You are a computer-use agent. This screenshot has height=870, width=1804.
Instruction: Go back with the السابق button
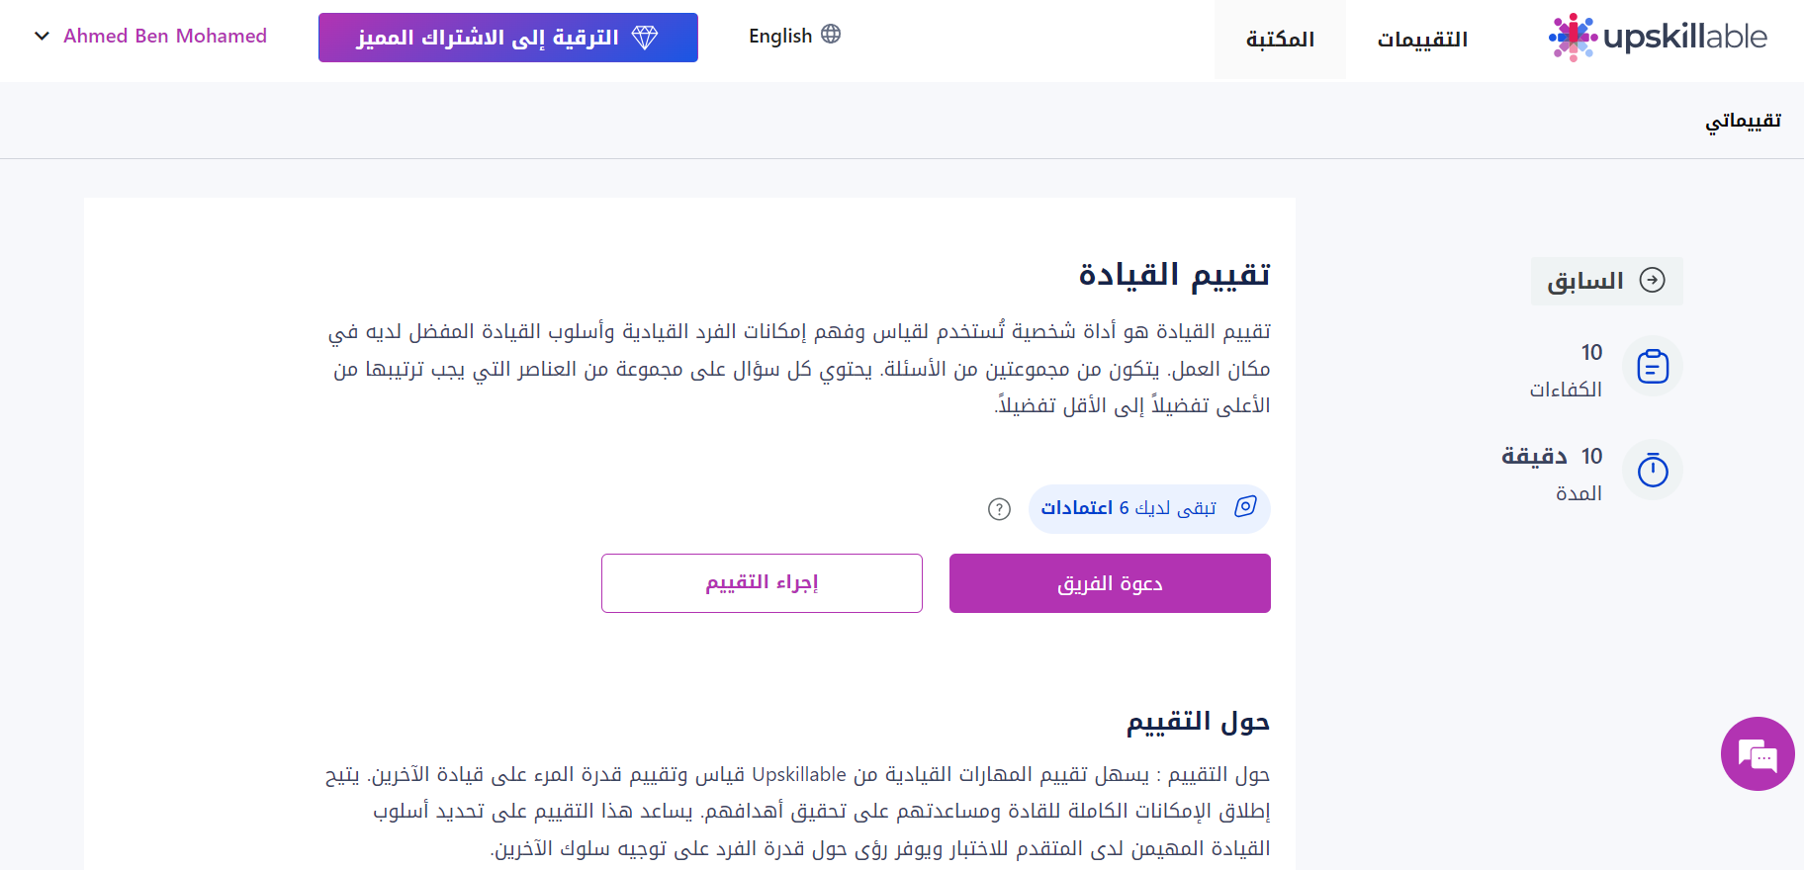pos(1607,281)
